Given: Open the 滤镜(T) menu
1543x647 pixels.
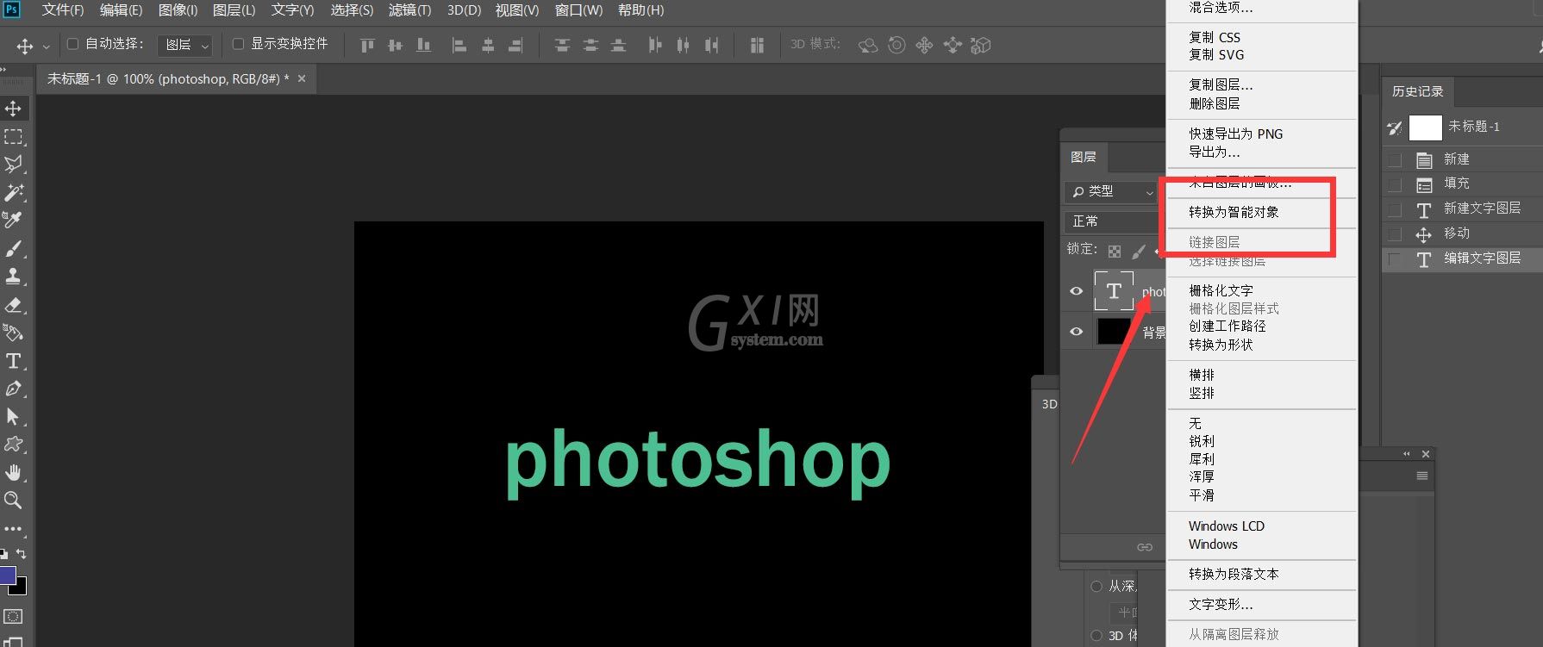Looking at the screenshot, I should click(x=409, y=10).
